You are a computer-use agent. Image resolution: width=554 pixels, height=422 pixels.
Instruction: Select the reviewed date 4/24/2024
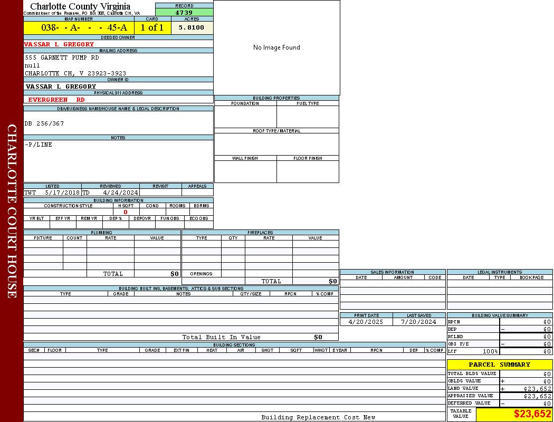pyautogui.click(x=120, y=193)
